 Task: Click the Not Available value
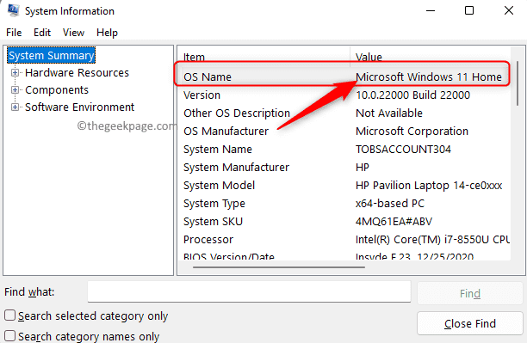point(389,113)
